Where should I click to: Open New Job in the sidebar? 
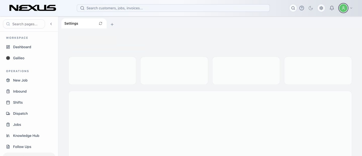pyautogui.click(x=29, y=80)
